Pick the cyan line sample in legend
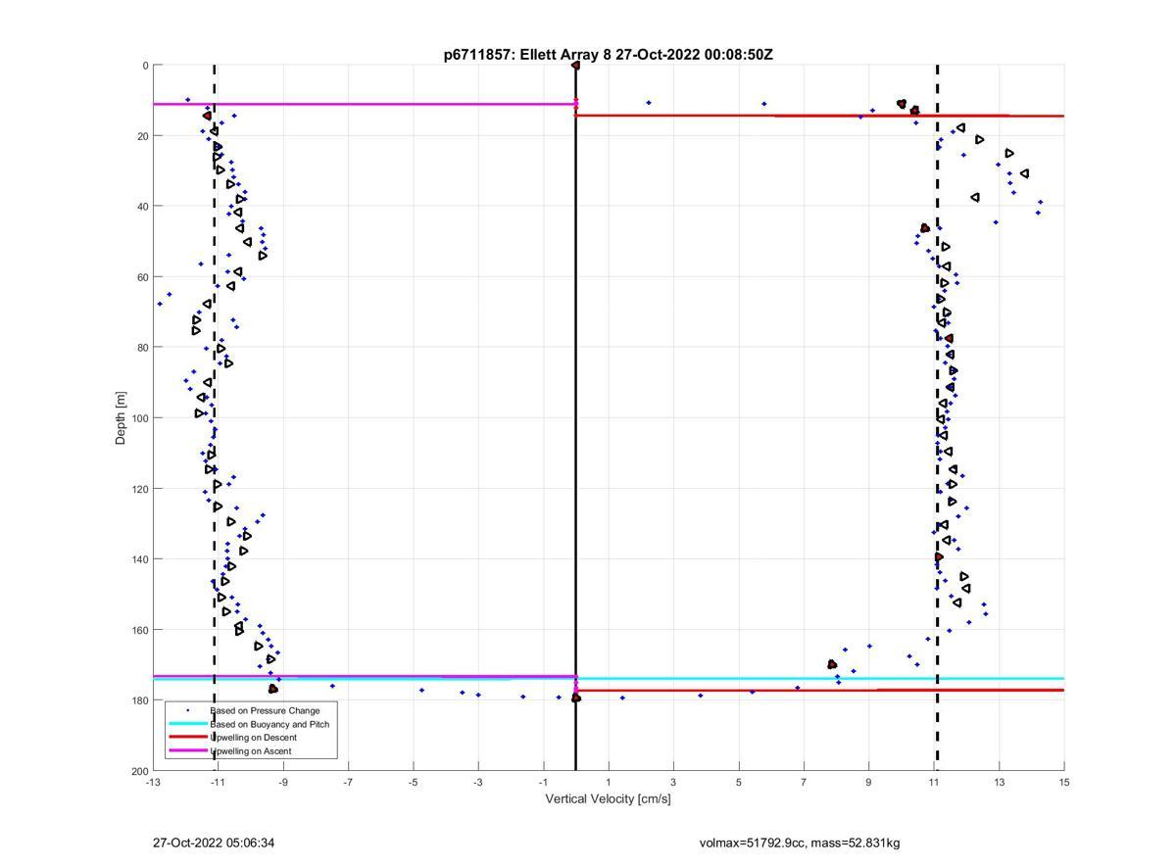The image size is (1176, 867). click(187, 724)
